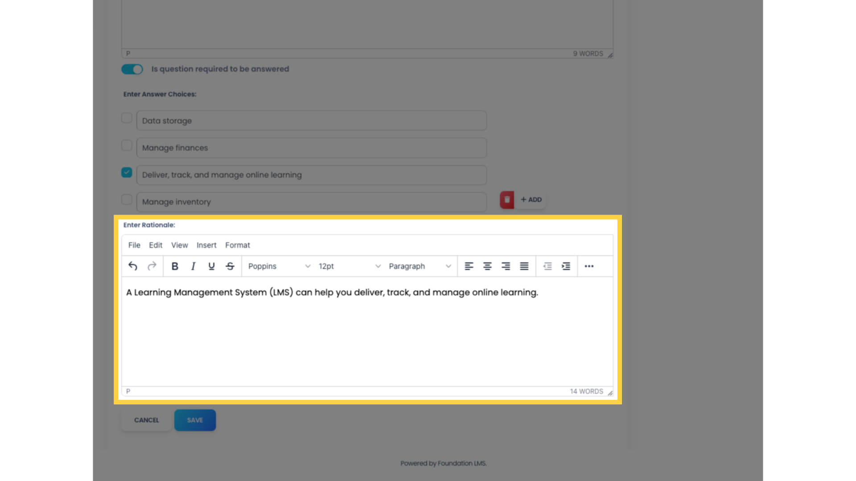Viewport: 856px width, 481px height.
Task: Click the CANCEL button
Action: pyautogui.click(x=146, y=420)
